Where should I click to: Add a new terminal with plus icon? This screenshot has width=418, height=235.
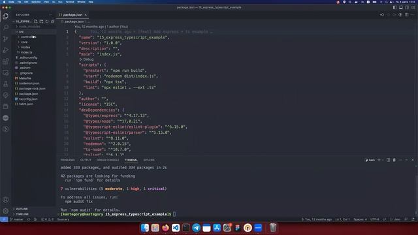click(379, 160)
